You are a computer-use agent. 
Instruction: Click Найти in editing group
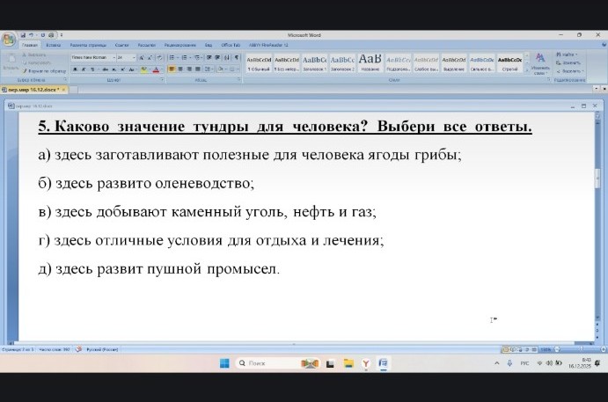click(567, 55)
